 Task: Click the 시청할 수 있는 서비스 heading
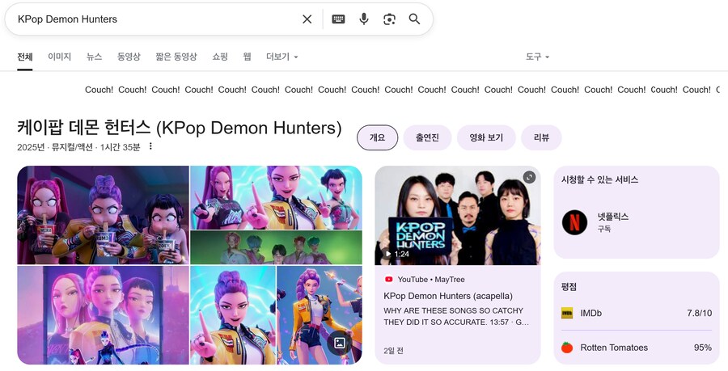599,179
